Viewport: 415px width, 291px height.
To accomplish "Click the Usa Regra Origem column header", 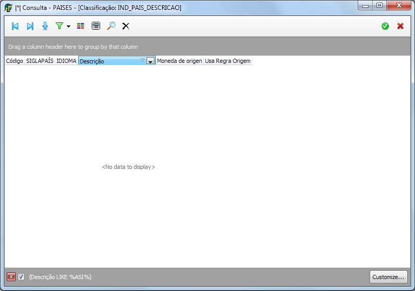I will pyautogui.click(x=228, y=61).
